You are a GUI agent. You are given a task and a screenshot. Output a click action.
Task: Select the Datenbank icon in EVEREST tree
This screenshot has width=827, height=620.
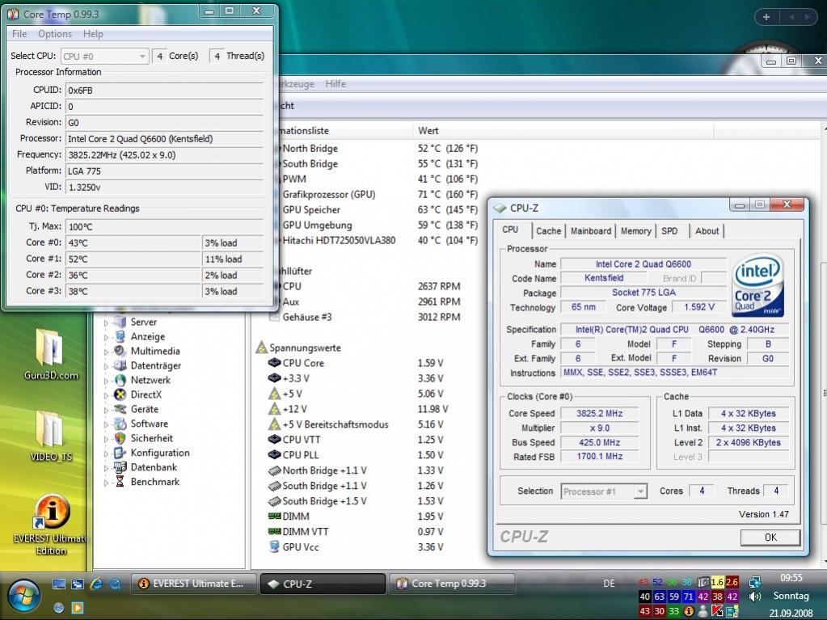click(x=120, y=466)
